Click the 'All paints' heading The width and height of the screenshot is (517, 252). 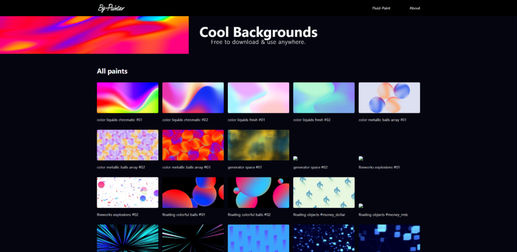pyautogui.click(x=112, y=71)
